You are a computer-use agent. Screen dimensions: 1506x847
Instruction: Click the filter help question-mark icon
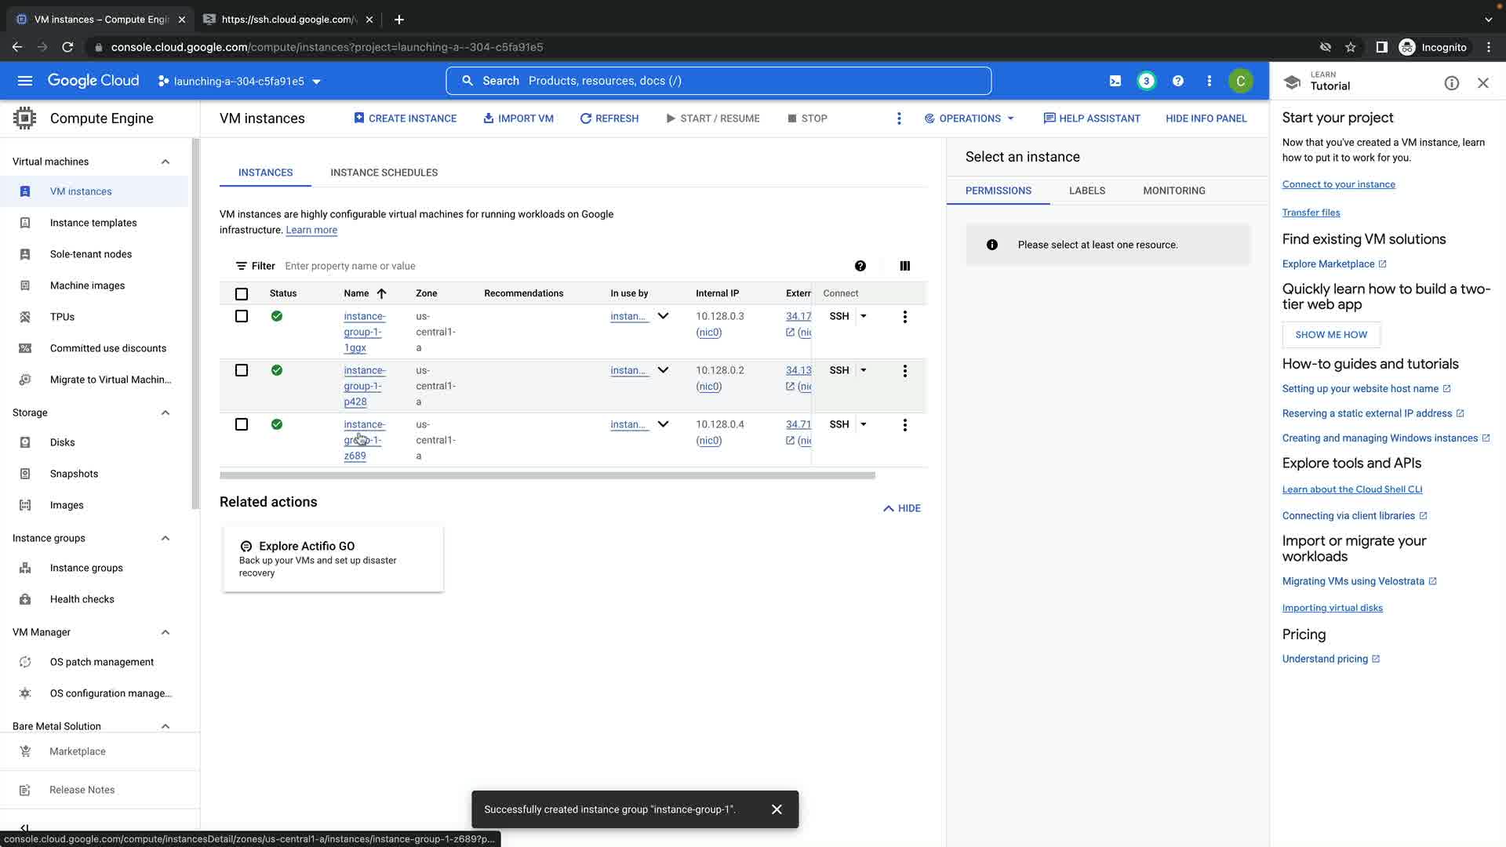pyautogui.click(x=860, y=266)
